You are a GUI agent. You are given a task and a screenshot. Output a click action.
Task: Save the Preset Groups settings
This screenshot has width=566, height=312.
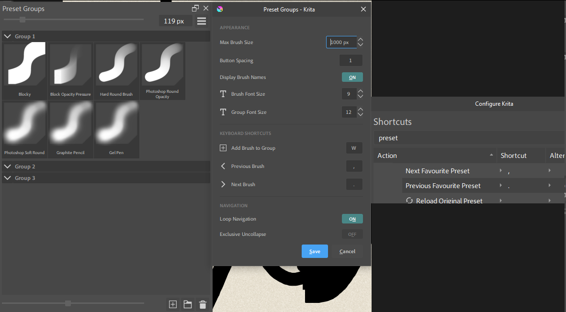coord(315,251)
